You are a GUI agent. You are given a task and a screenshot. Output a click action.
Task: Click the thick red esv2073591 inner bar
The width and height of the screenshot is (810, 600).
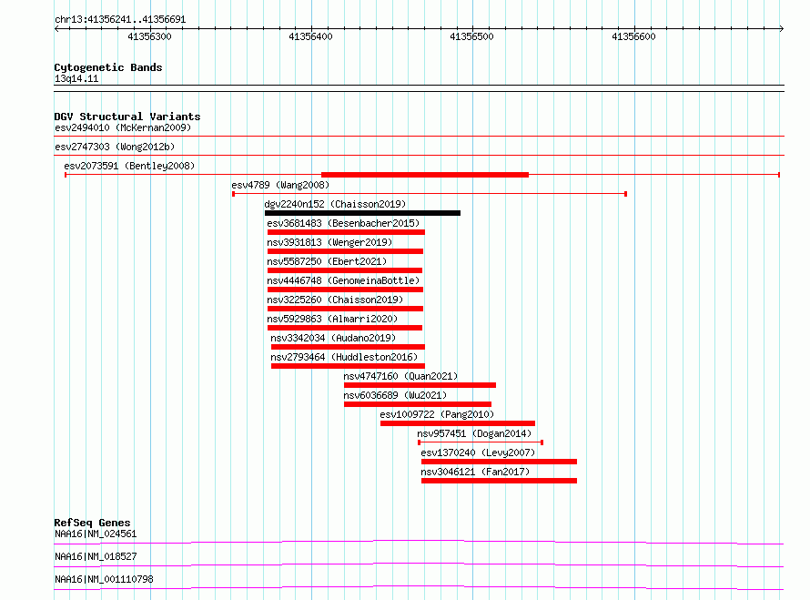(425, 175)
